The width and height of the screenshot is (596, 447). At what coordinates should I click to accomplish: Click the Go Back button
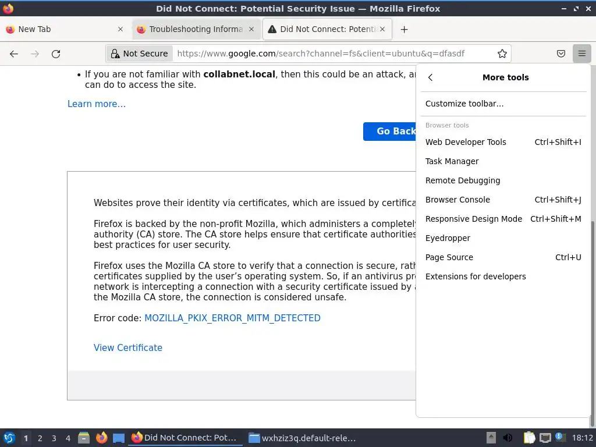(x=389, y=131)
